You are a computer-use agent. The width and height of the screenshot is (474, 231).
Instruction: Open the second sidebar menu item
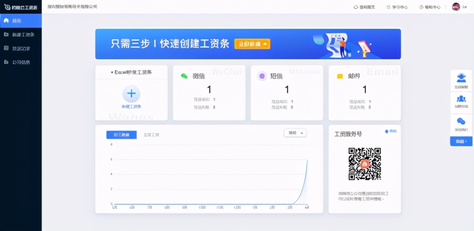[x=21, y=35]
